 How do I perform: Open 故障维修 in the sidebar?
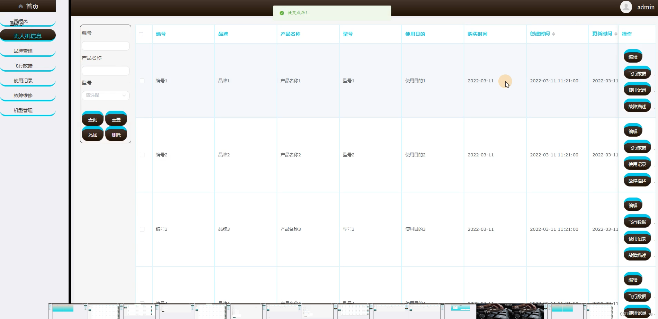tap(28, 95)
